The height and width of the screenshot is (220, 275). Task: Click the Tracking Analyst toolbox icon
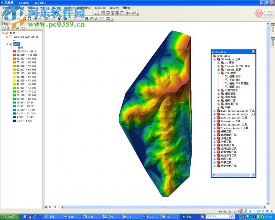click(x=218, y=128)
